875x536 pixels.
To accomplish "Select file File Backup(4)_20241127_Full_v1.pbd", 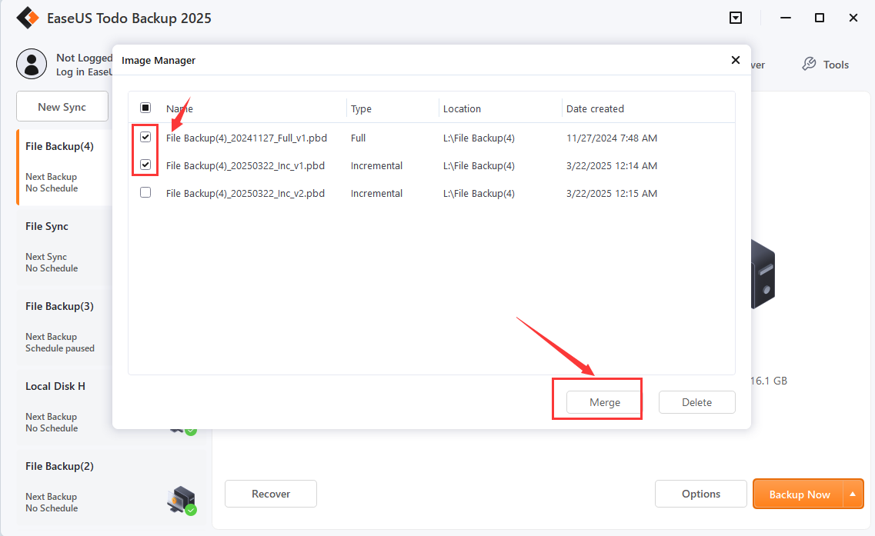I will click(x=246, y=138).
